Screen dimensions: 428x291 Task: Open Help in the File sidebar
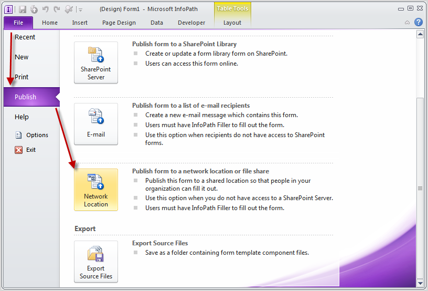coord(22,117)
